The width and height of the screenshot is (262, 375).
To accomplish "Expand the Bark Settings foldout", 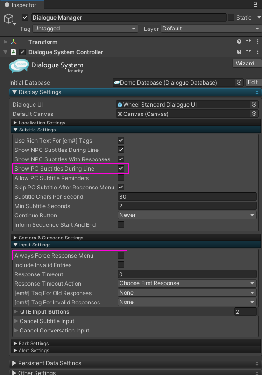I will (15, 343).
